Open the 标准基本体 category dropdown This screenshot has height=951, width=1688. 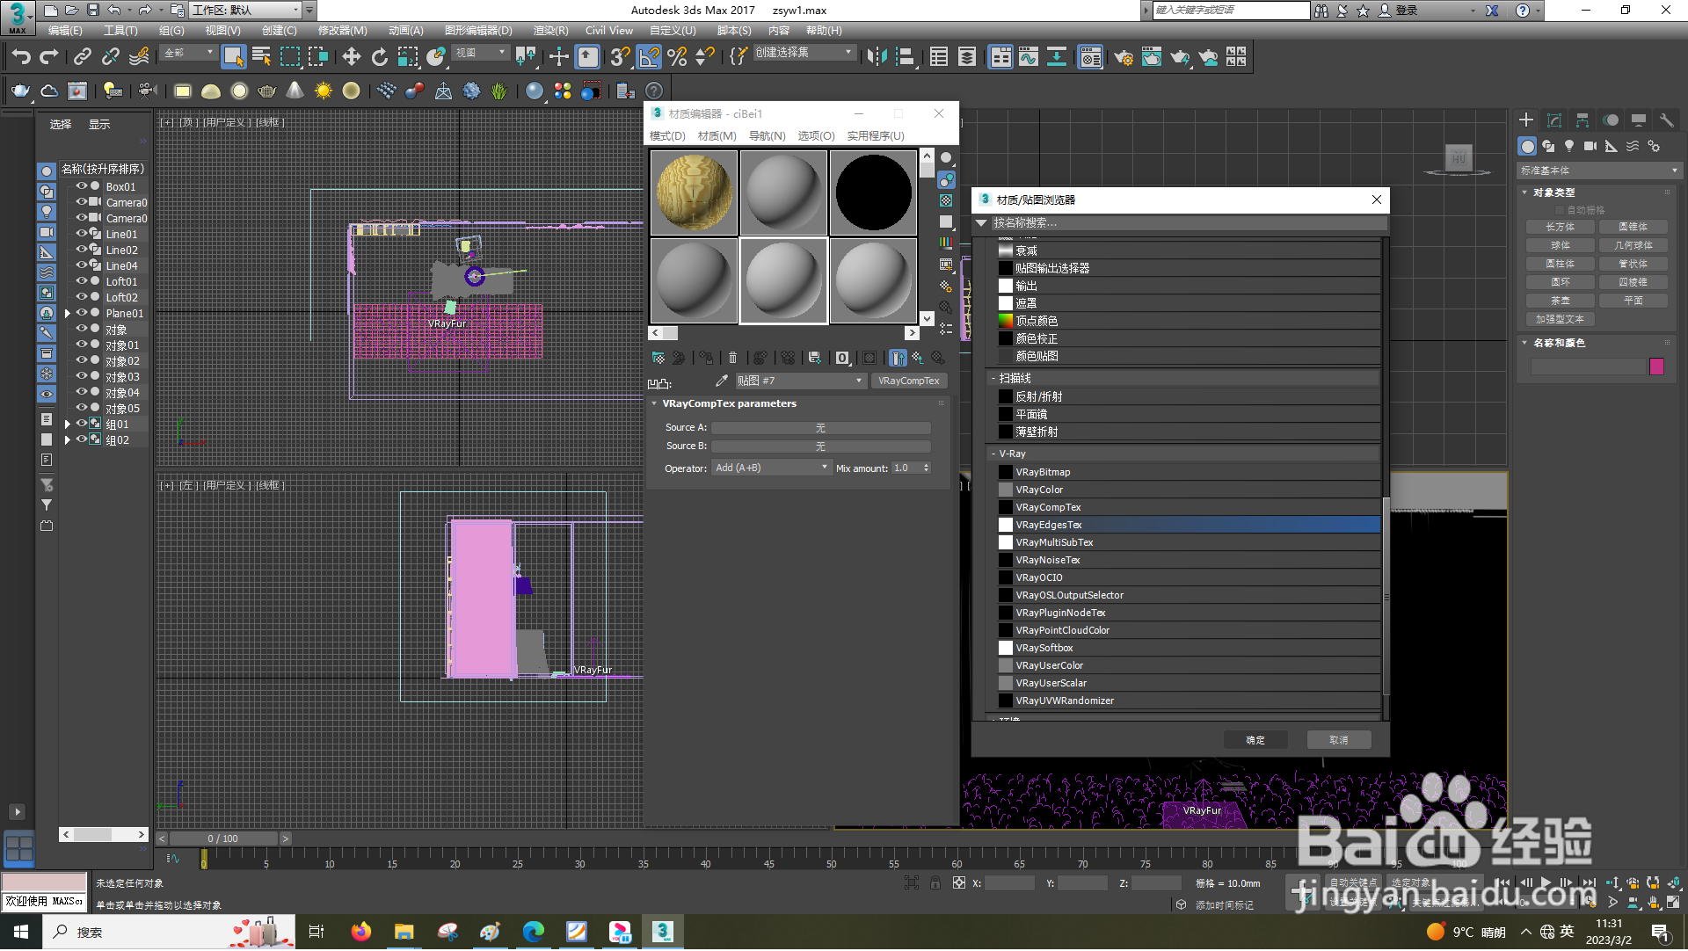pos(1599,171)
